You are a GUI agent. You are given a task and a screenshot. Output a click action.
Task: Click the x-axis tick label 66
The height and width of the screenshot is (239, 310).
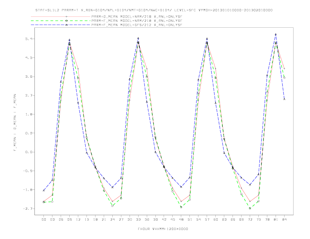click(233, 219)
